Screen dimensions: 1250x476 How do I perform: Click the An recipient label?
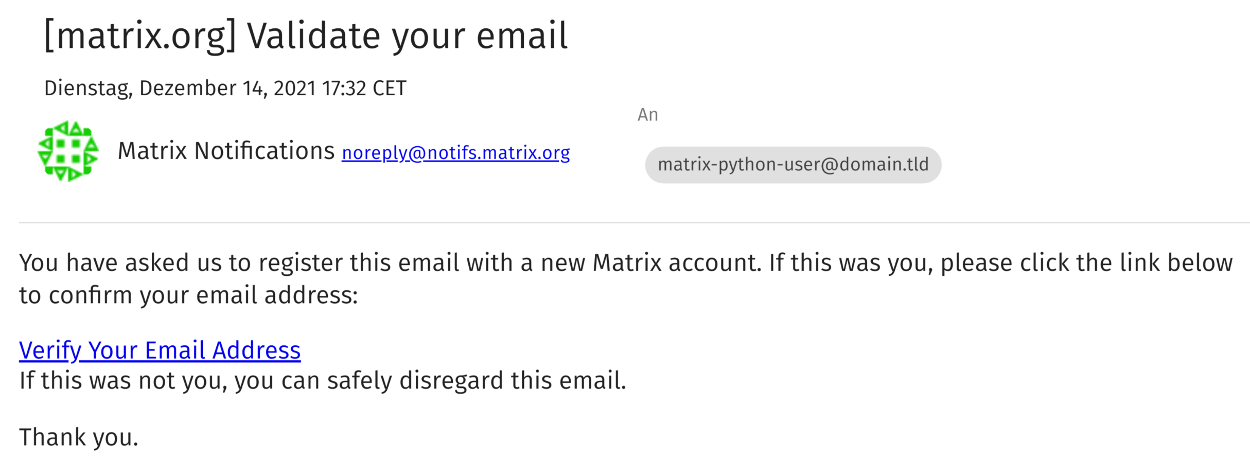(647, 115)
